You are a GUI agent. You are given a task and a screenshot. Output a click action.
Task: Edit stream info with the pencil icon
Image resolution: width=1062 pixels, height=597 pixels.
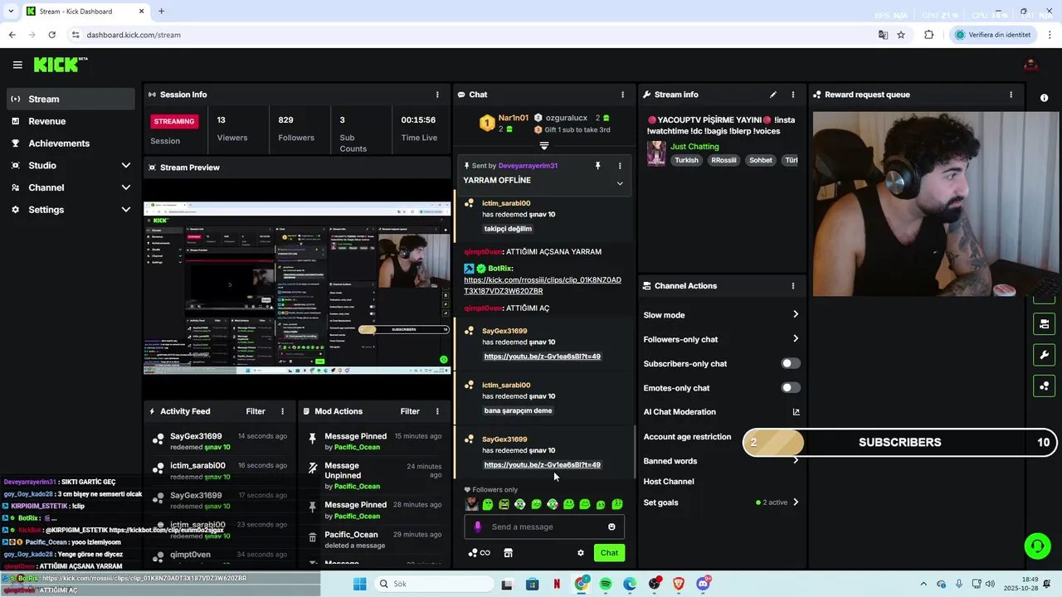773,95
